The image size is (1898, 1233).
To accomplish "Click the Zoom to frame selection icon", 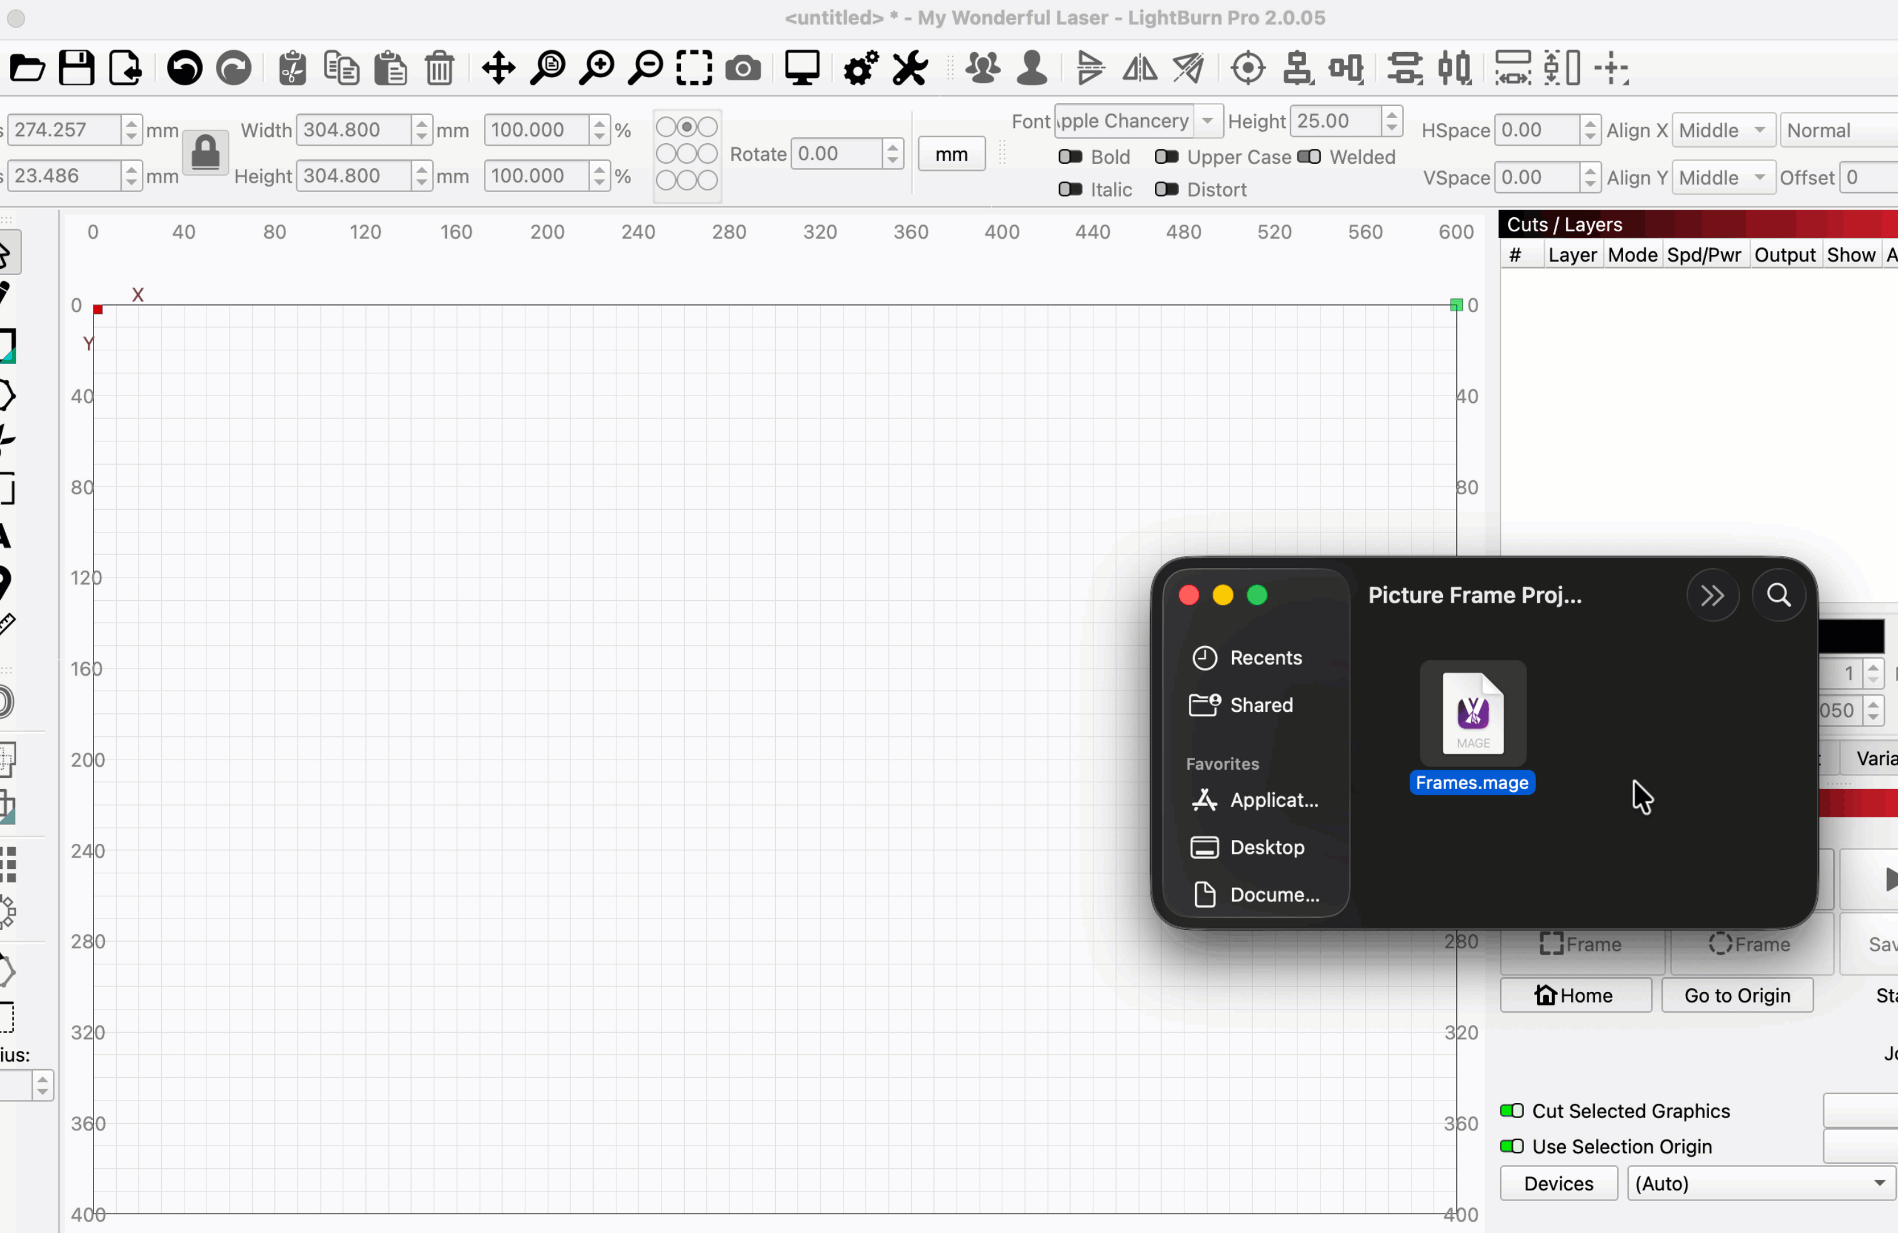I will coord(694,68).
